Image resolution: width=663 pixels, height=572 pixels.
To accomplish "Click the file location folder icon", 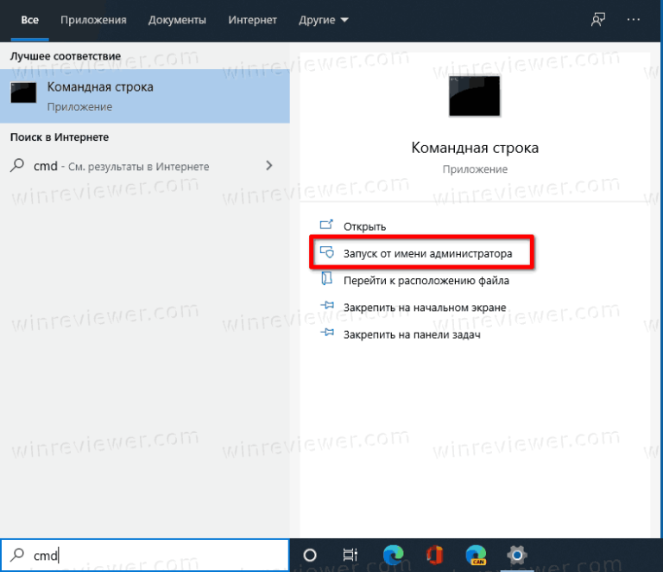I will (x=326, y=279).
